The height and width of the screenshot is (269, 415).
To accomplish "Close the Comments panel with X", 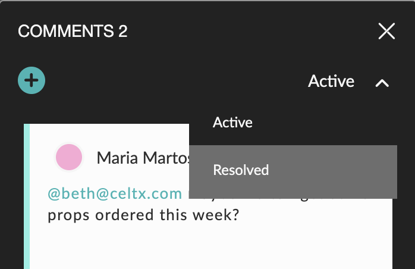I will (x=386, y=31).
